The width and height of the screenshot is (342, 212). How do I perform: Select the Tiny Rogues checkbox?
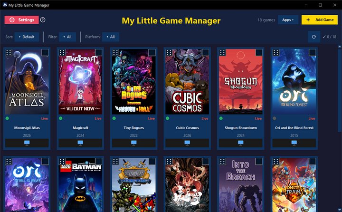(152, 53)
